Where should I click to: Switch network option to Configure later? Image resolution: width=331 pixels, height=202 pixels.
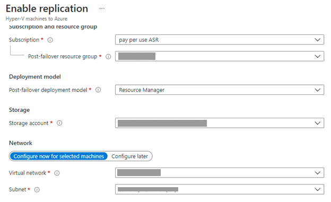129,156
